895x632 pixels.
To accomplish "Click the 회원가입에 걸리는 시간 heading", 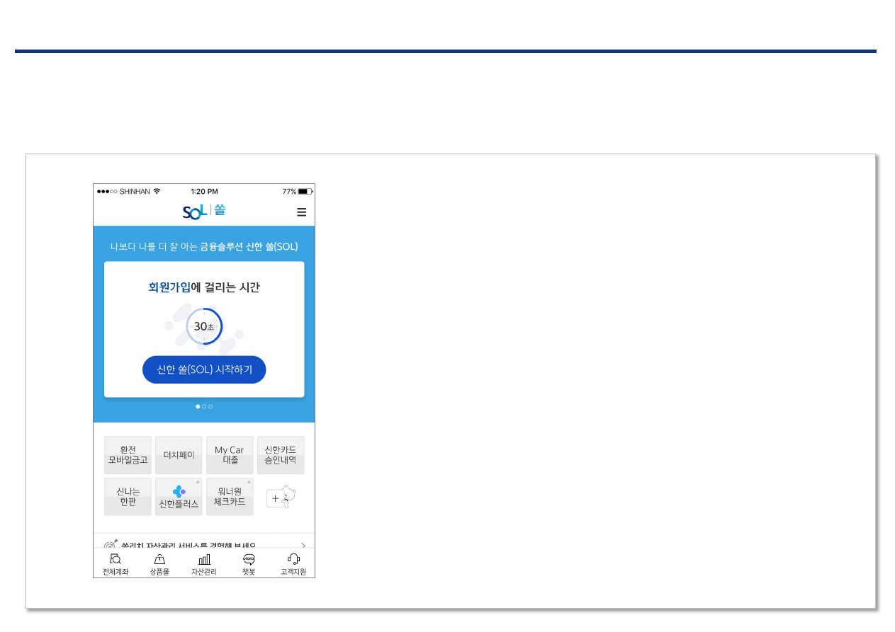I will tap(204, 287).
